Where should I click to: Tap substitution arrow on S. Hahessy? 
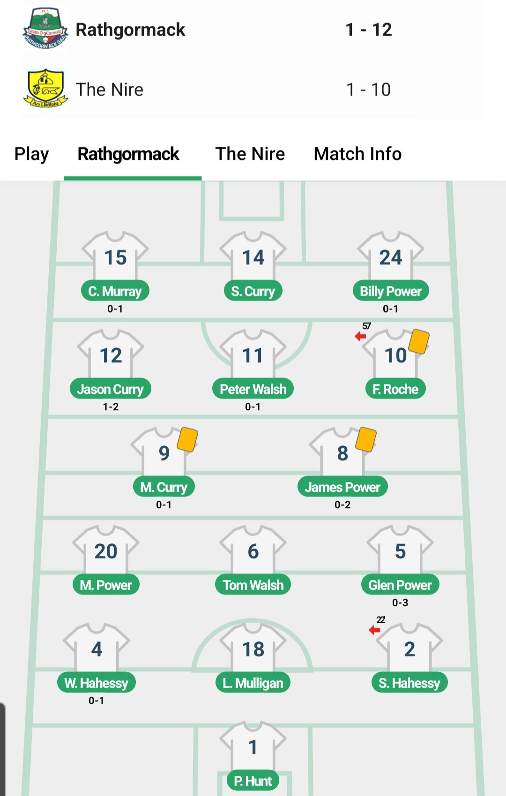pyautogui.click(x=374, y=630)
